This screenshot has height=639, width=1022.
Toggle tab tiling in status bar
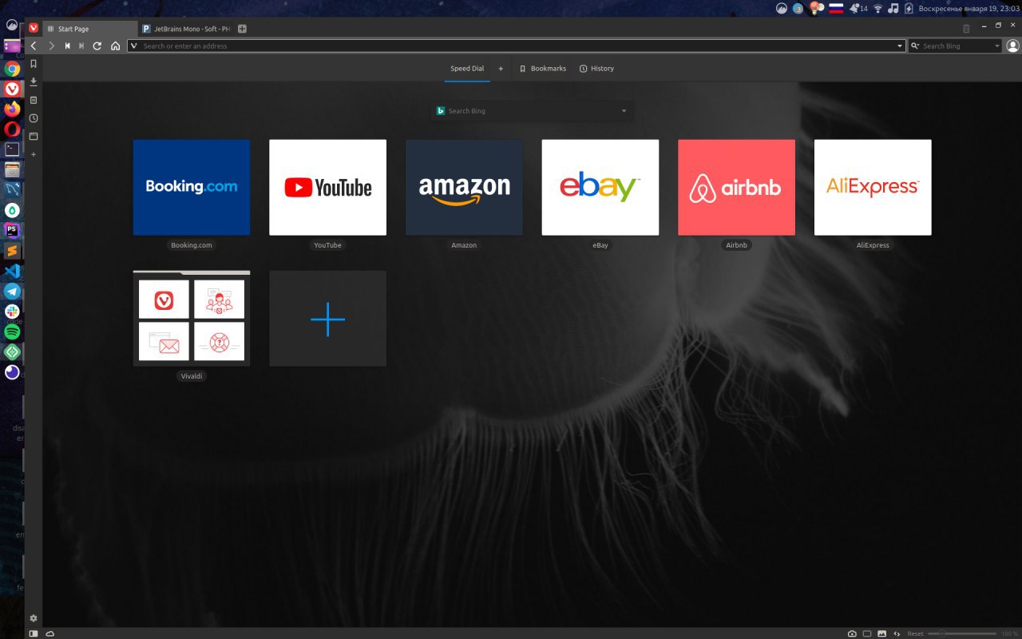pos(867,633)
